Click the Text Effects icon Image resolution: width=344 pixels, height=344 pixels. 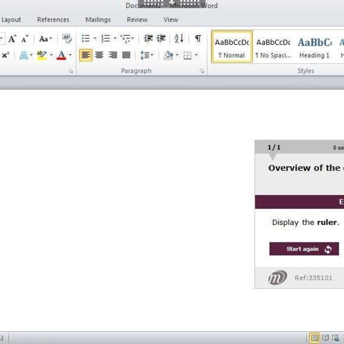(x=24, y=55)
